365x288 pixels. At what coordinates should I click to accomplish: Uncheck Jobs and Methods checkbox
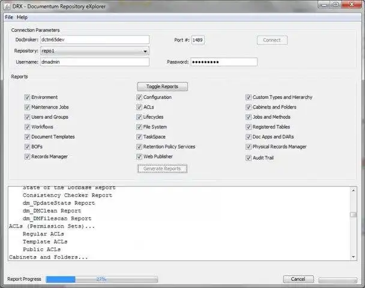(x=249, y=117)
